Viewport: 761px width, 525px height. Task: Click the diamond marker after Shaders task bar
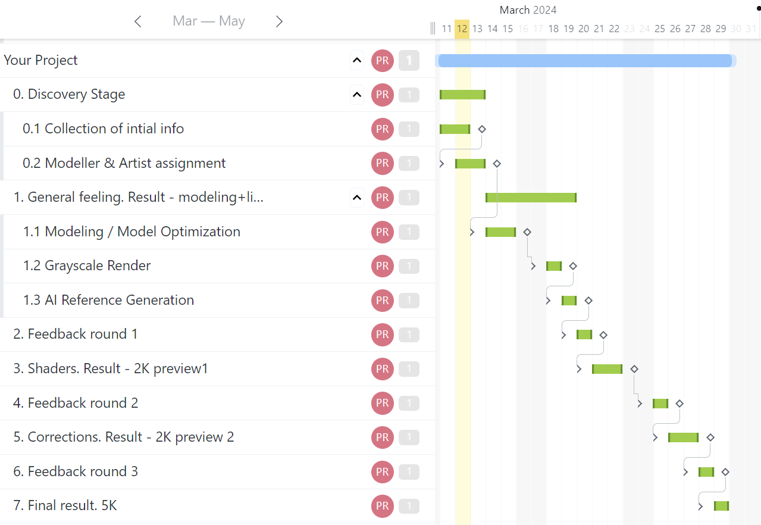(634, 369)
